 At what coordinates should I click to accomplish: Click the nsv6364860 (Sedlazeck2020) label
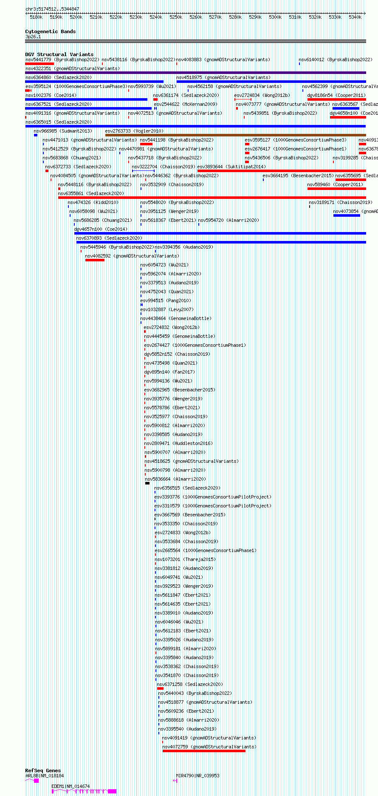59,78
